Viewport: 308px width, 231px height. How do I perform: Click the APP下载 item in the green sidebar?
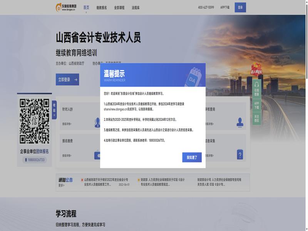tap(256, 105)
